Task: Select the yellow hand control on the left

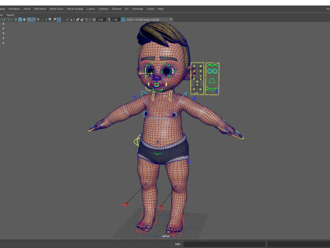Action: click(x=98, y=127)
